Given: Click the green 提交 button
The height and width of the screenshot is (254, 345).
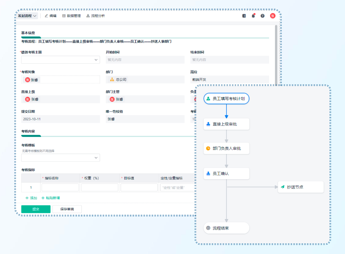Looking at the screenshot, I should [x=36, y=209].
